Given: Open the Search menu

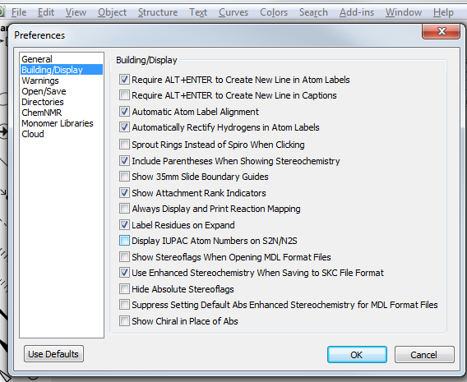Looking at the screenshot, I should (313, 12).
